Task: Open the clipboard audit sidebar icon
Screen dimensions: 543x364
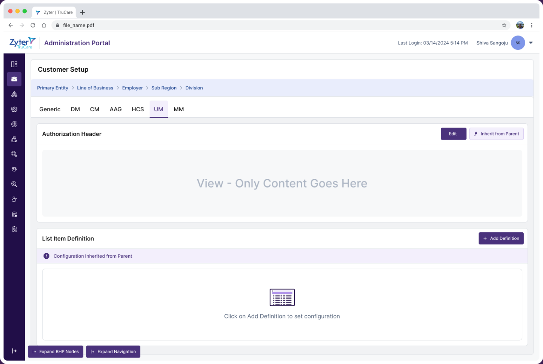Action: (14, 229)
